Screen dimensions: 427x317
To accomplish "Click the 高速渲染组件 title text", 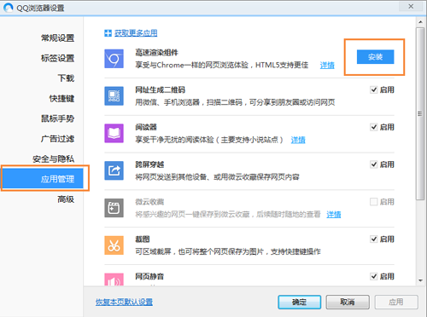I will coord(156,53).
